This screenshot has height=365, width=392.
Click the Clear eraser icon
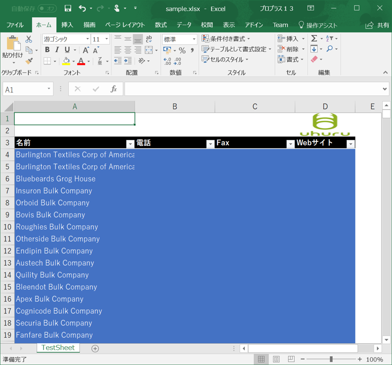314,59
